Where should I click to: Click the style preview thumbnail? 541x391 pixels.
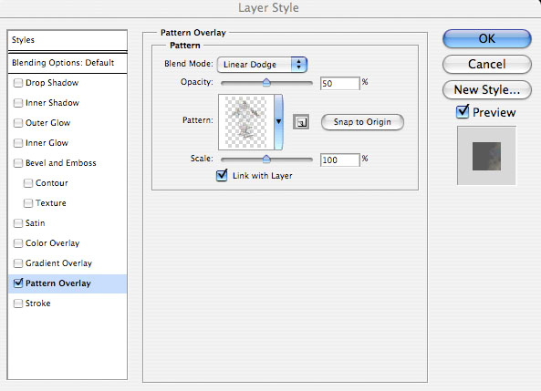click(x=486, y=156)
